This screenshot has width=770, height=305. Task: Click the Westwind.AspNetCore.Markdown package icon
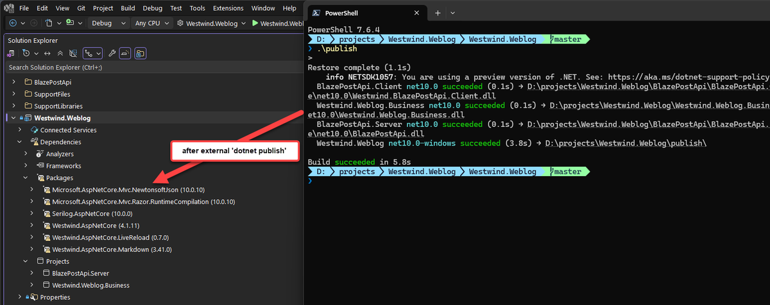[x=46, y=249]
